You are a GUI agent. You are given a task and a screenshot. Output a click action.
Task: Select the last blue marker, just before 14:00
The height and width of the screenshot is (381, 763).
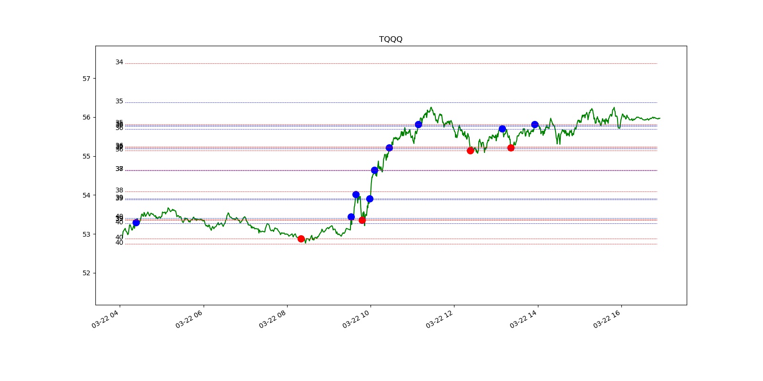coord(535,124)
